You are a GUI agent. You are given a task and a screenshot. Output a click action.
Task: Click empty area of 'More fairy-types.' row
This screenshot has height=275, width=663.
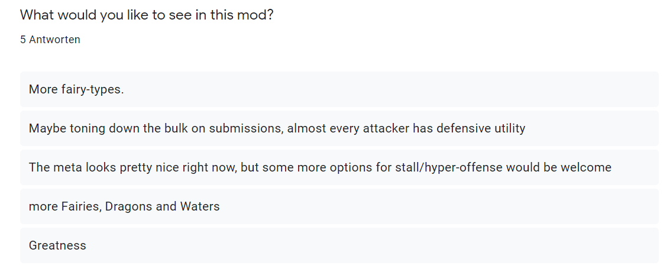pyautogui.click(x=391, y=89)
